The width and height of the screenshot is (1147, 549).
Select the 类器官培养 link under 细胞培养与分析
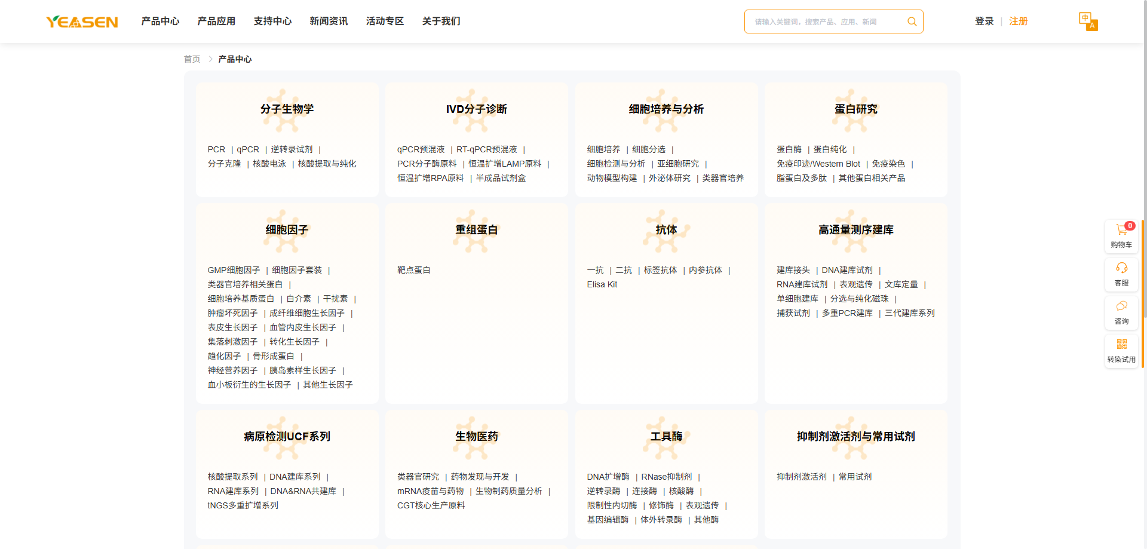click(x=723, y=178)
